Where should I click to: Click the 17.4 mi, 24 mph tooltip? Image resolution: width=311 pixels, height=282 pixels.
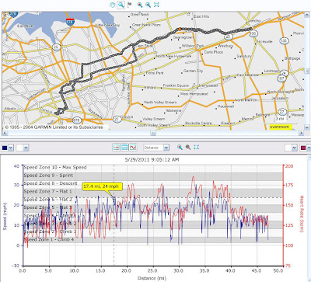102,186
